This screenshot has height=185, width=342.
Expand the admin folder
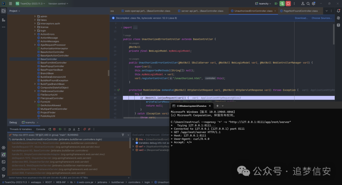point(35,16)
